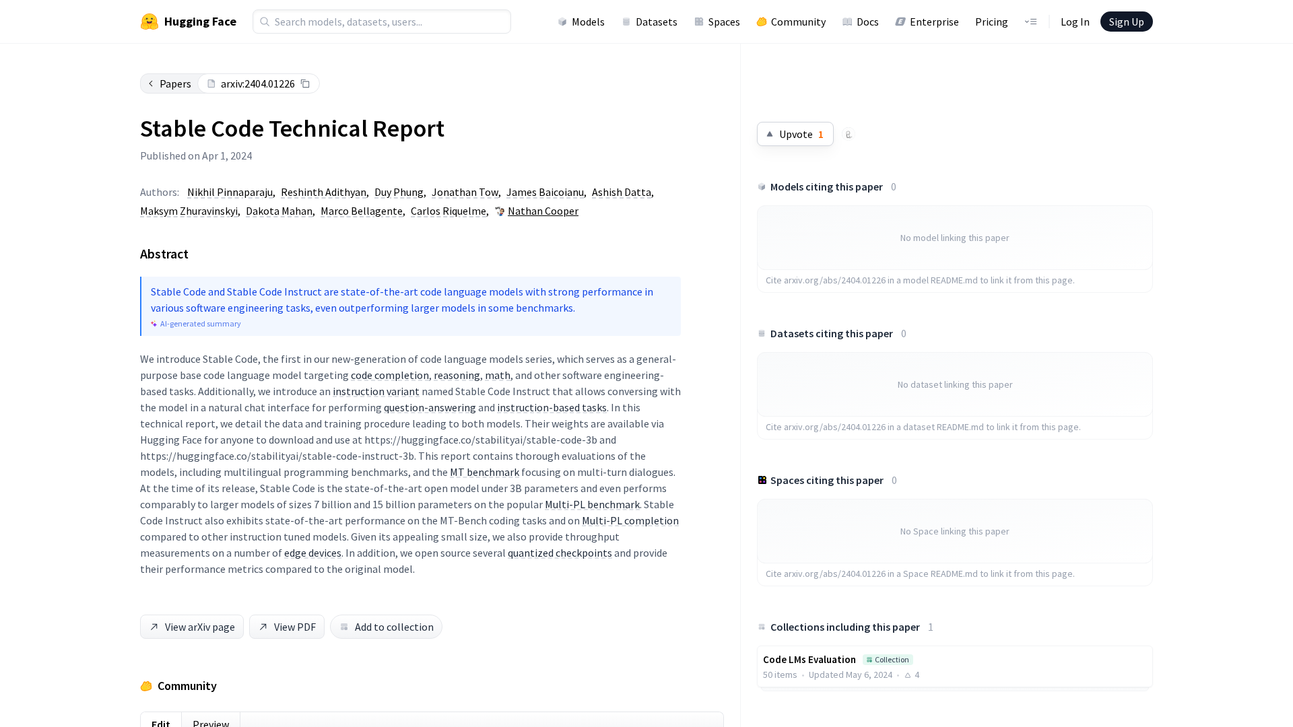Open the Community nav item

point(791,22)
